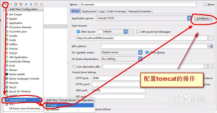
Task: Open the Logs tab
Action: pos(101,11)
